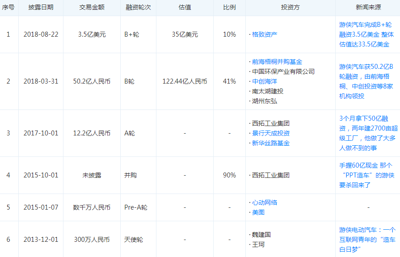The height and width of the screenshot is (257, 400).
Task: Open the 3个月拿下50亿融资 news article
Action: [367, 133]
